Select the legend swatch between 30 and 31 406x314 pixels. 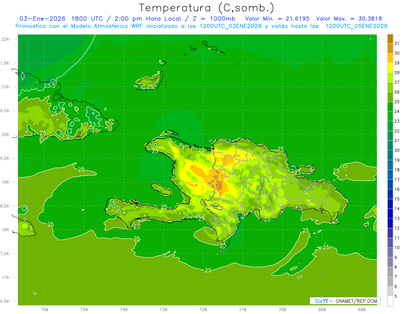click(x=390, y=48)
